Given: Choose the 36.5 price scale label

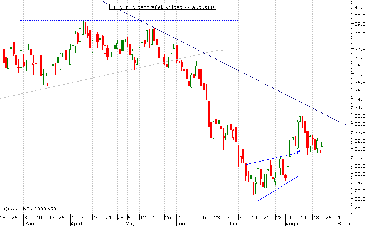Looking at the screenshot, I should [x=360, y=66].
